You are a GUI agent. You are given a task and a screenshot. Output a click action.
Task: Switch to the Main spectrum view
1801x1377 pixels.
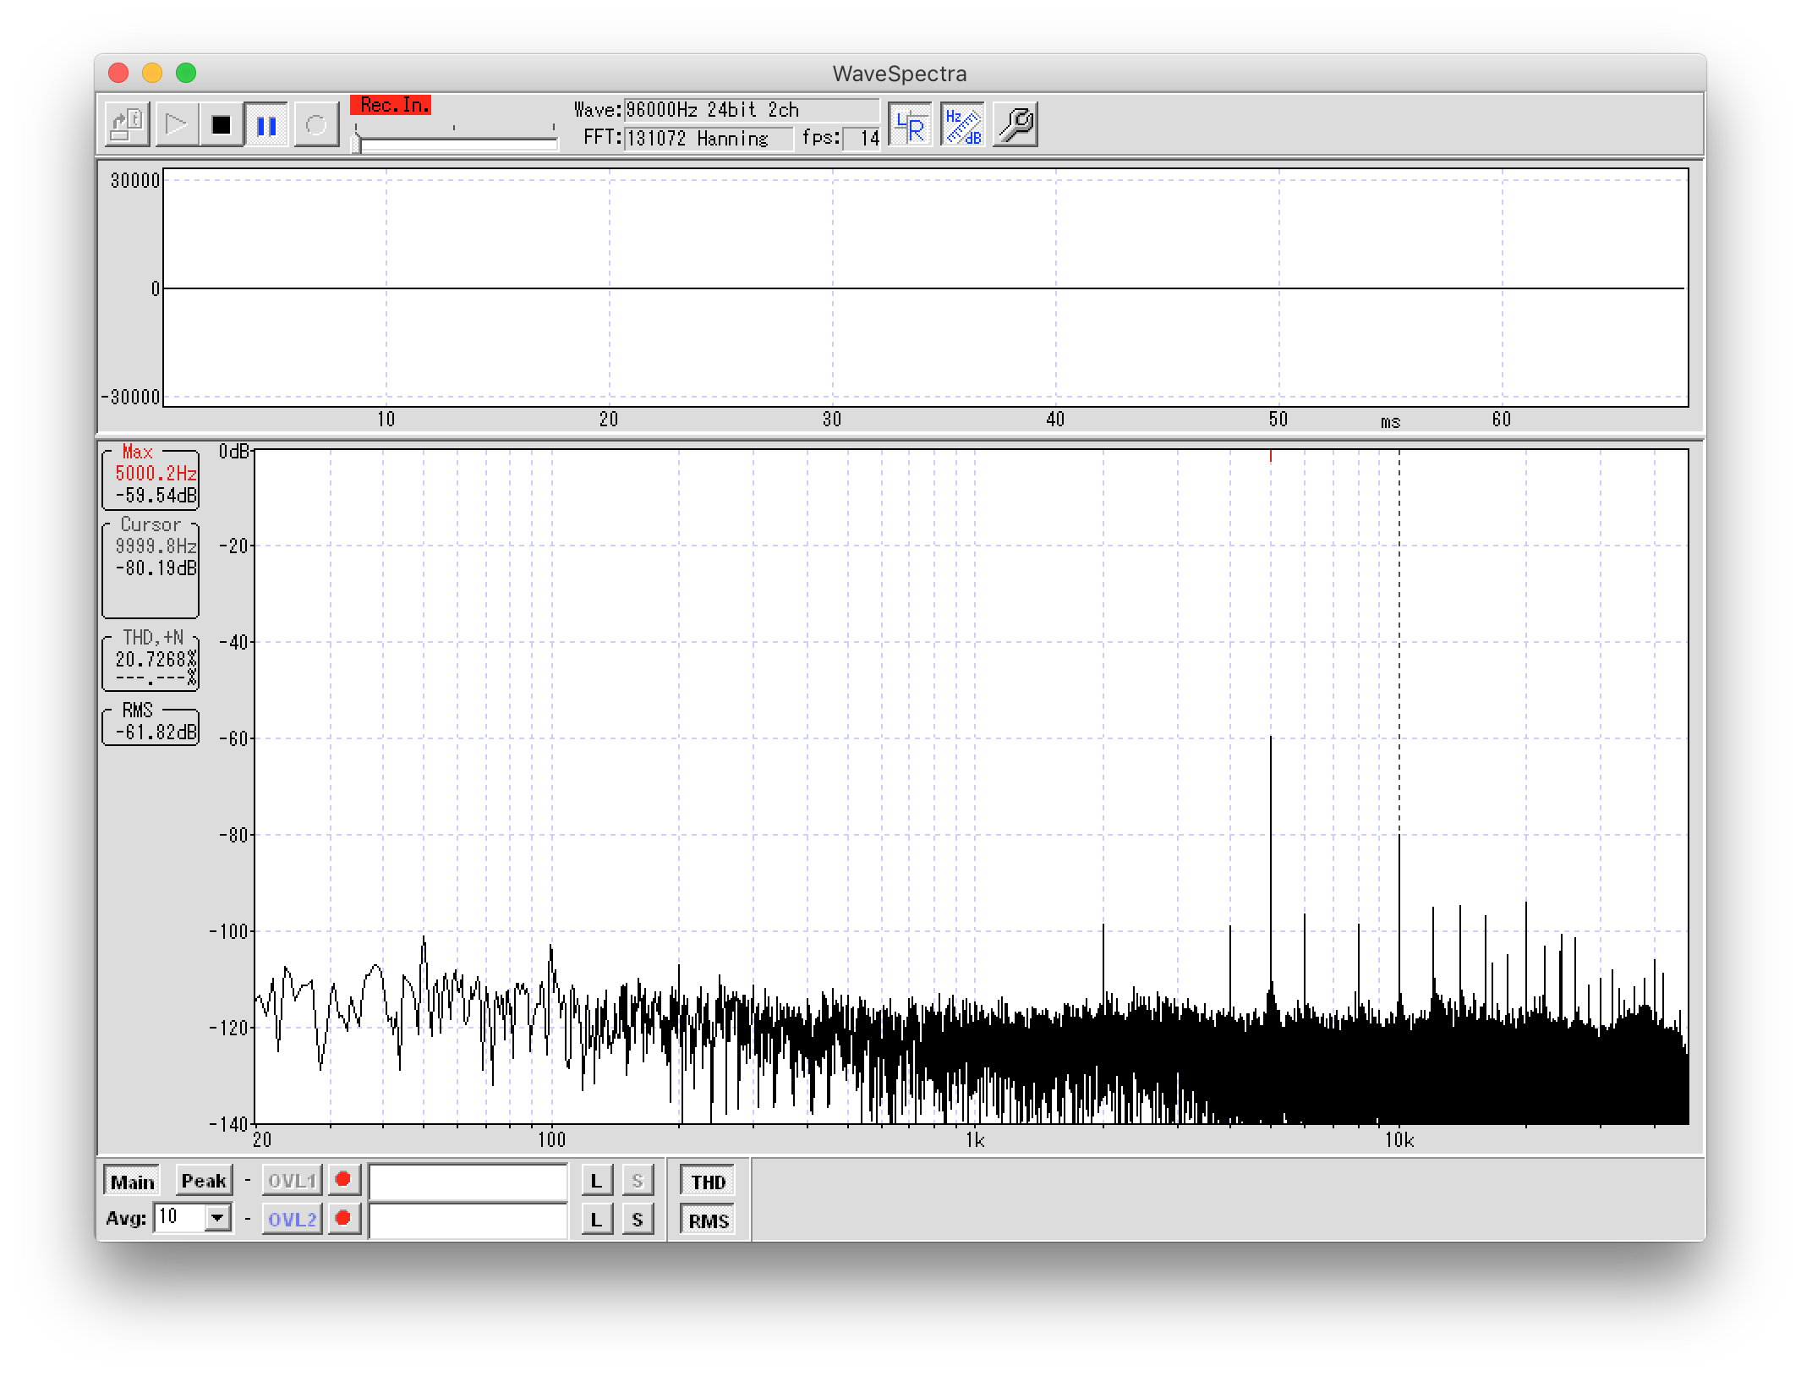tap(133, 1182)
